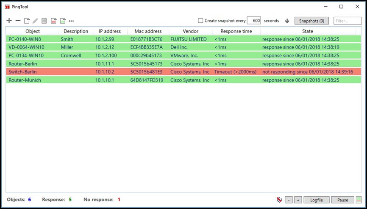
Task: Click the Miller description cell
Action: pos(67,47)
